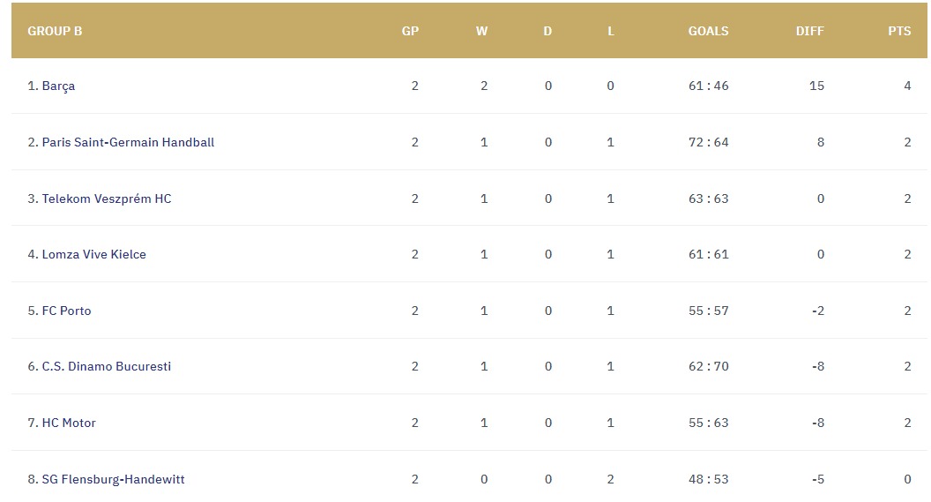931x502 pixels.
Task: Select Telekom Veszprém HC team name
Action: pyautogui.click(x=107, y=199)
